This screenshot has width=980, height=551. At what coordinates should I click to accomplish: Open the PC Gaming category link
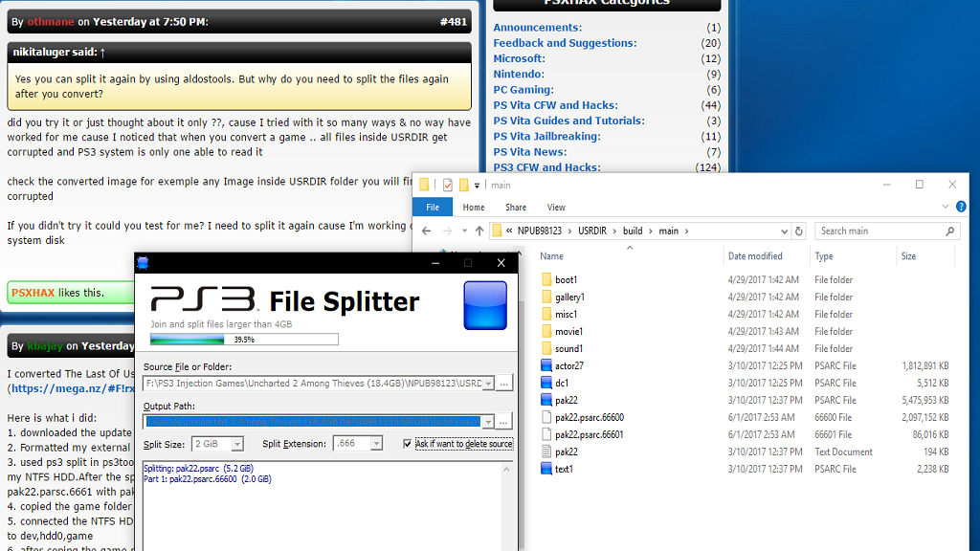[x=523, y=90]
